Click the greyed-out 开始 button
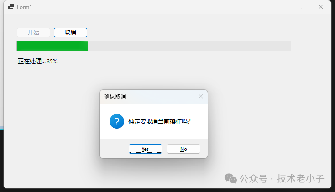The image size is (335, 192). [33, 32]
